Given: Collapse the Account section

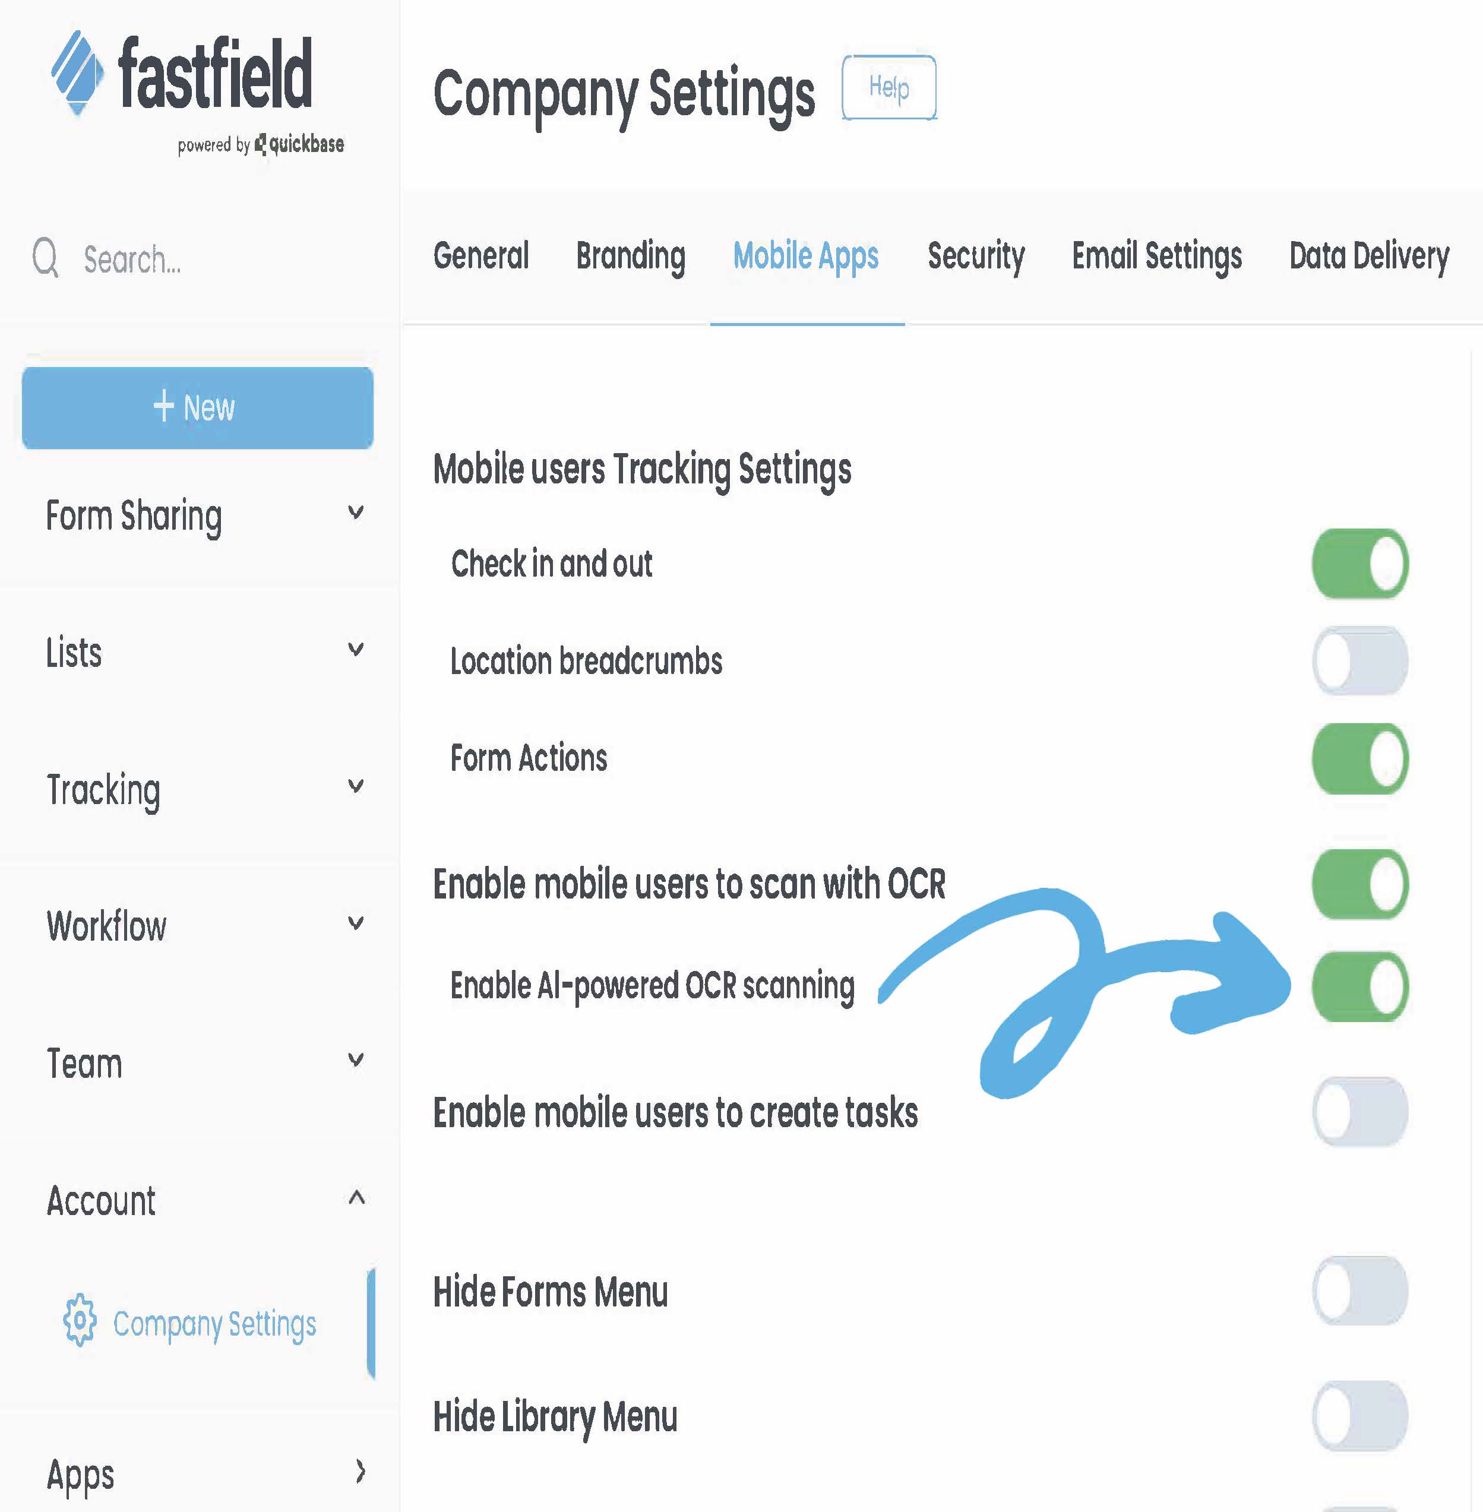Looking at the screenshot, I should click(356, 1197).
